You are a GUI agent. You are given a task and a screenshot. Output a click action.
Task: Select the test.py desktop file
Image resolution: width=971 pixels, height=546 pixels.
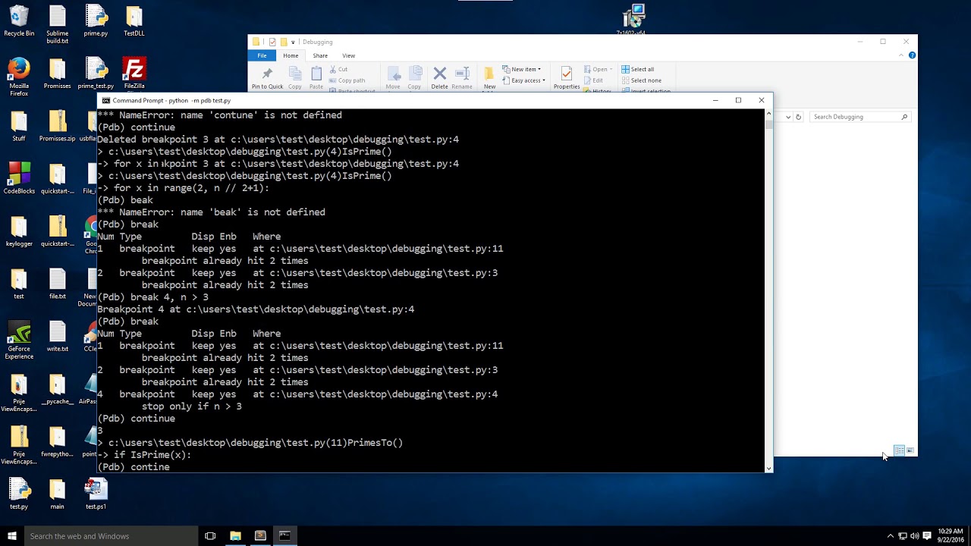point(19,494)
